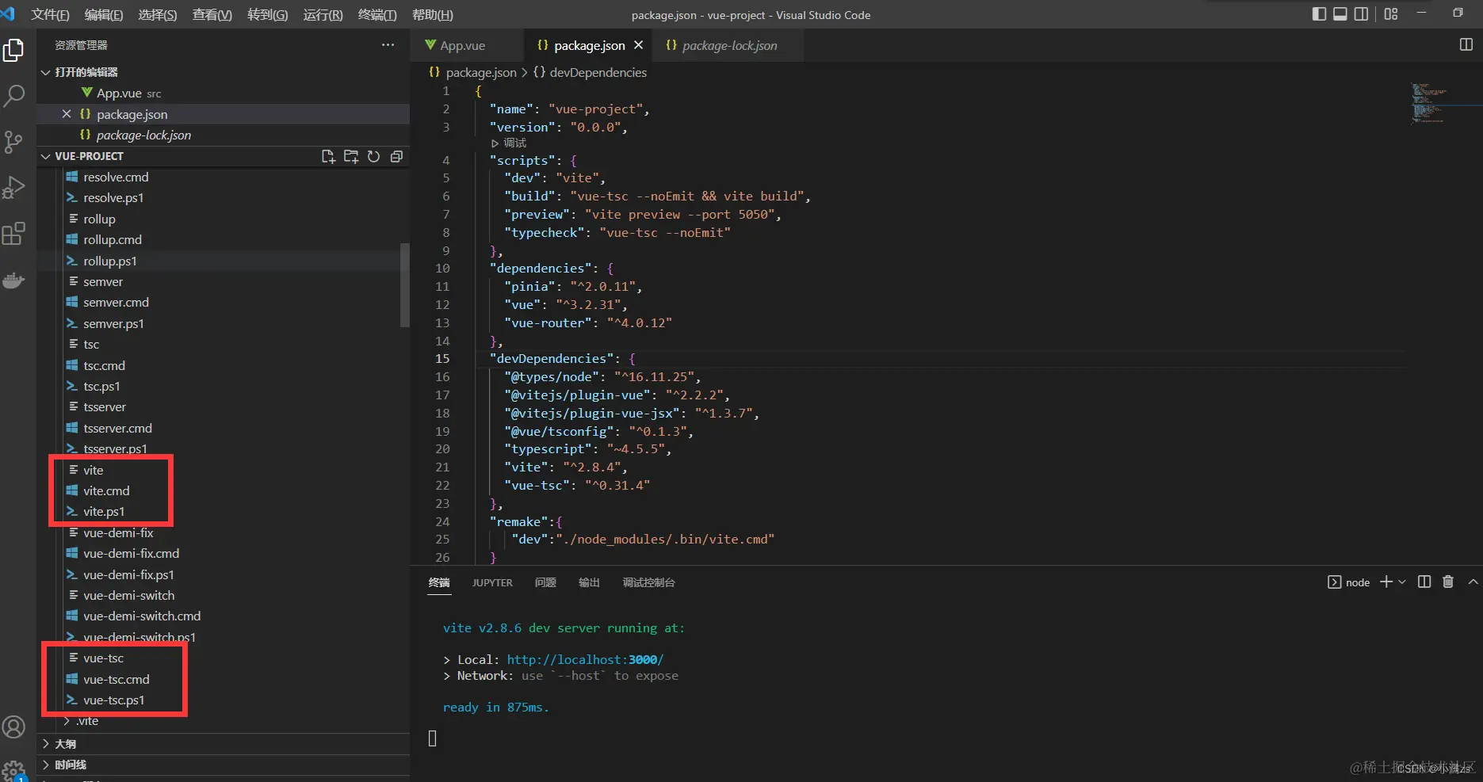Open the Extensions view
1483x782 pixels.
coord(14,234)
